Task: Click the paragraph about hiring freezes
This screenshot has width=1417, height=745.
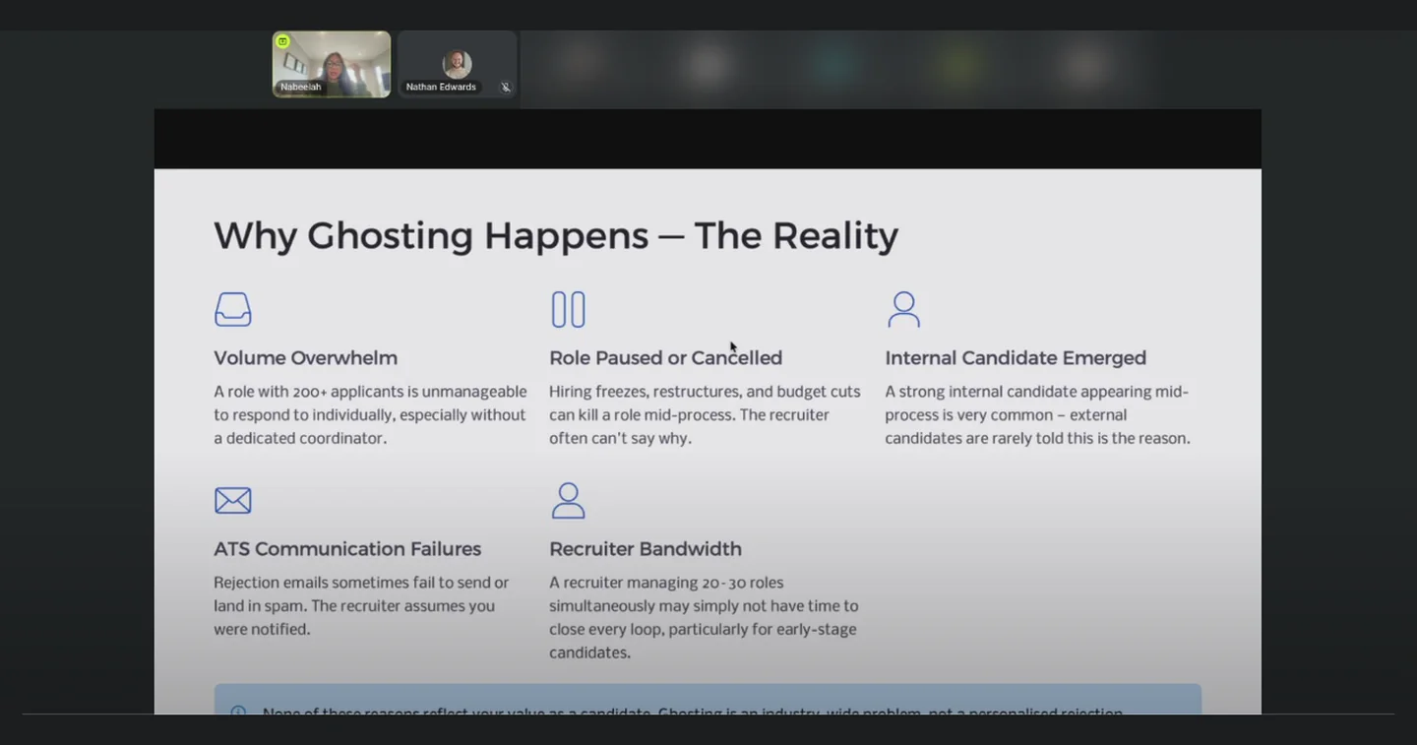Action: click(705, 415)
